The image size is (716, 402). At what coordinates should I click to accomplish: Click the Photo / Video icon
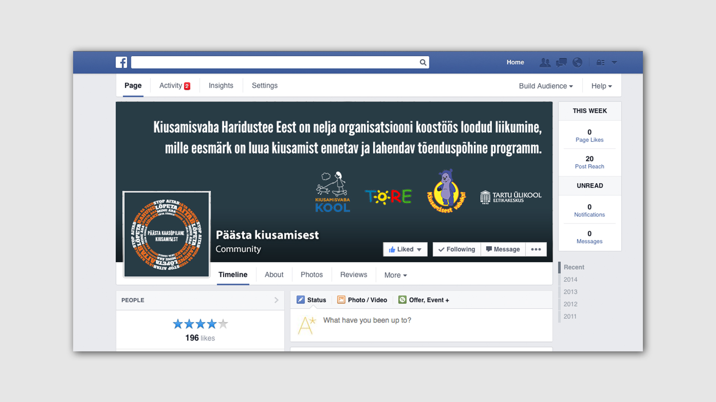coord(341,300)
